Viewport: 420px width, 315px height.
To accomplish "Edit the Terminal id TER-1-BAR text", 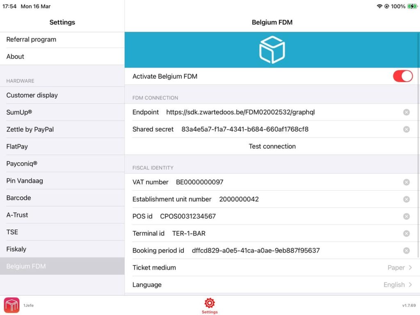I will point(189,233).
